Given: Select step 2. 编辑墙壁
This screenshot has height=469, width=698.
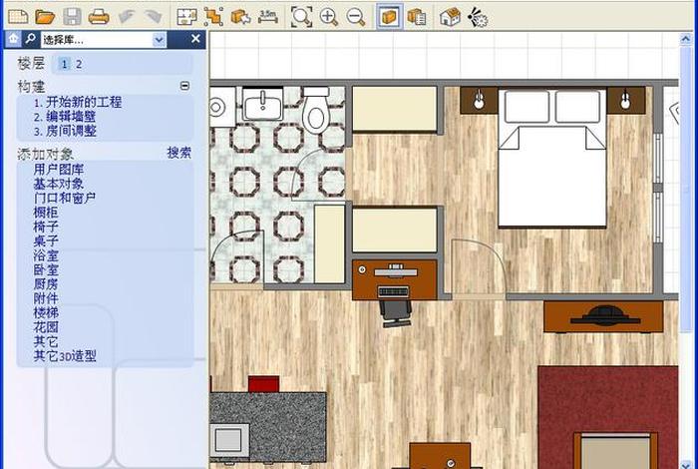Looking at the screenshot, I should [x=65, y=117].
